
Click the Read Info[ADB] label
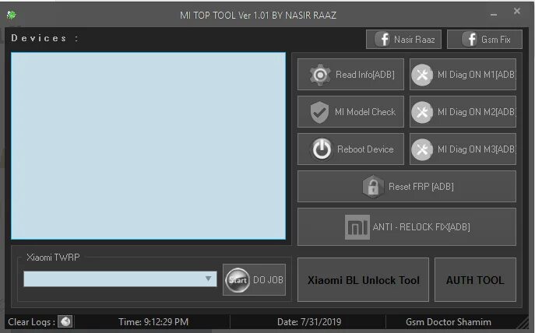pyautogui.click(x=365, y=75)
